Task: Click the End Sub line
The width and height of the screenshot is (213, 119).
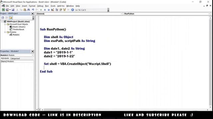Action: click(x=46, y=71)
